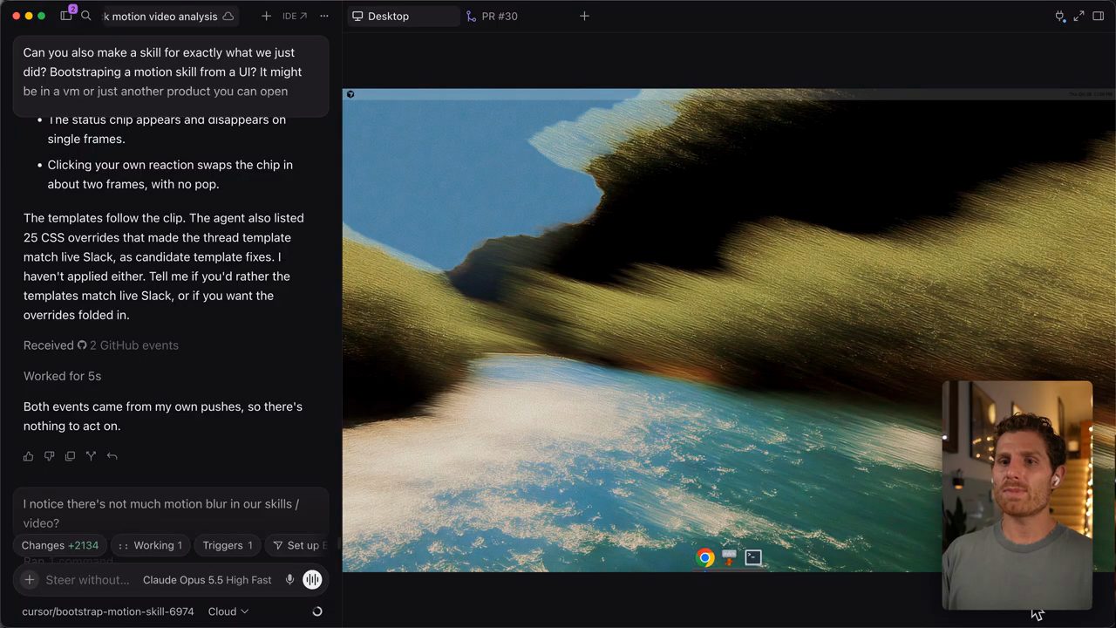The image size is (1116, 628).
Task: Click the loading spinner indicator
Action: click(317, 611)
